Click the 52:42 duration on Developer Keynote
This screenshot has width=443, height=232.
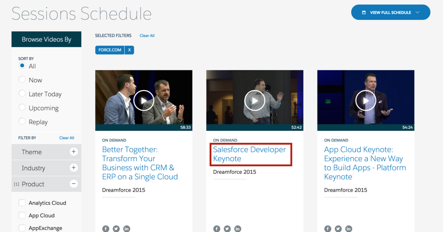coord(296,127)
